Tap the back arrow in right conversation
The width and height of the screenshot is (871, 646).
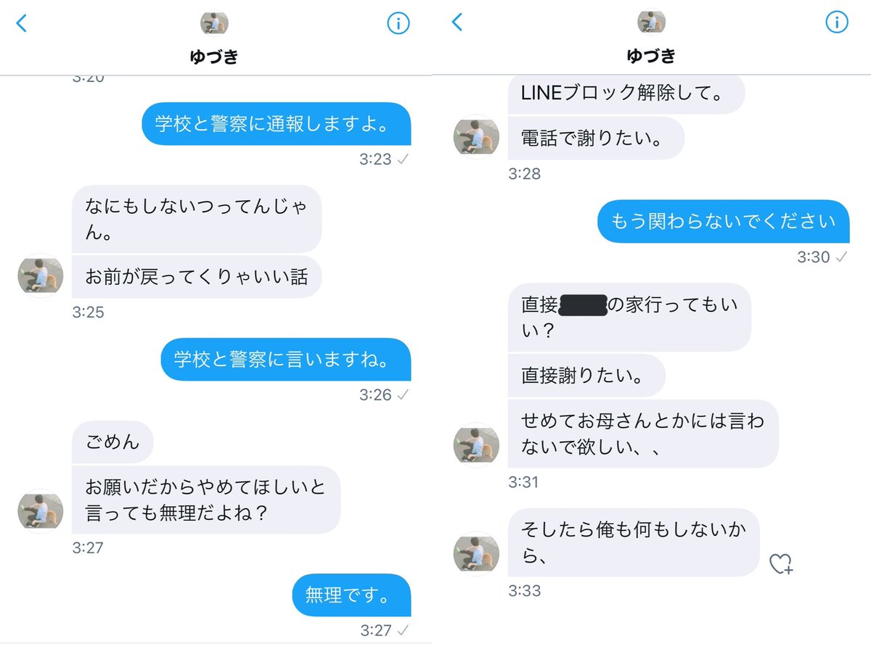pos(457,22)
